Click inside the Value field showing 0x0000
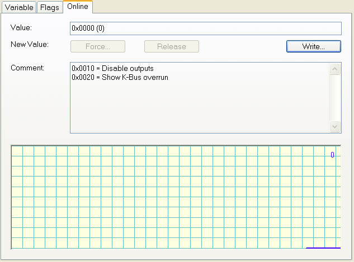The width and height of the screenshot is (354, 262). (206, 28)
